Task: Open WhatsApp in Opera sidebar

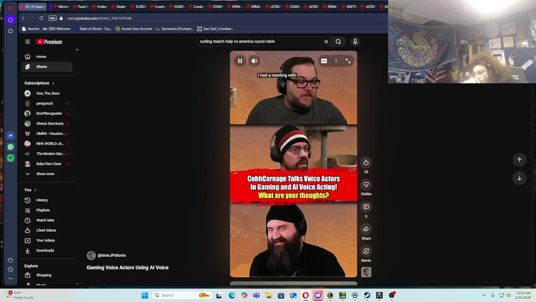Action: (10, 147)
